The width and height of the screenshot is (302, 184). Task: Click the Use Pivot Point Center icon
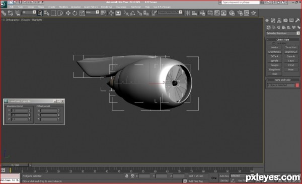pos(103,13)
